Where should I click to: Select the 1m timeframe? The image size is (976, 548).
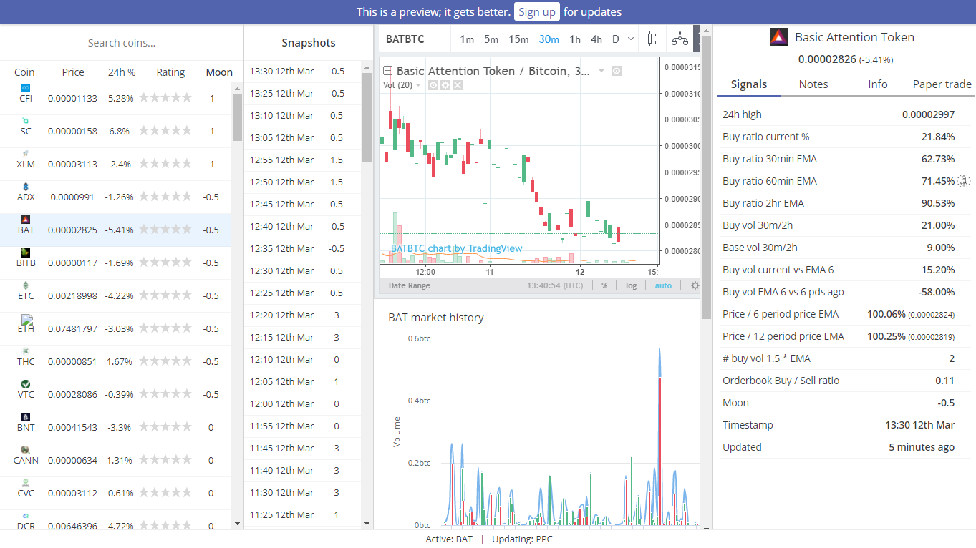pyautogui.click(x=467, y=39)
